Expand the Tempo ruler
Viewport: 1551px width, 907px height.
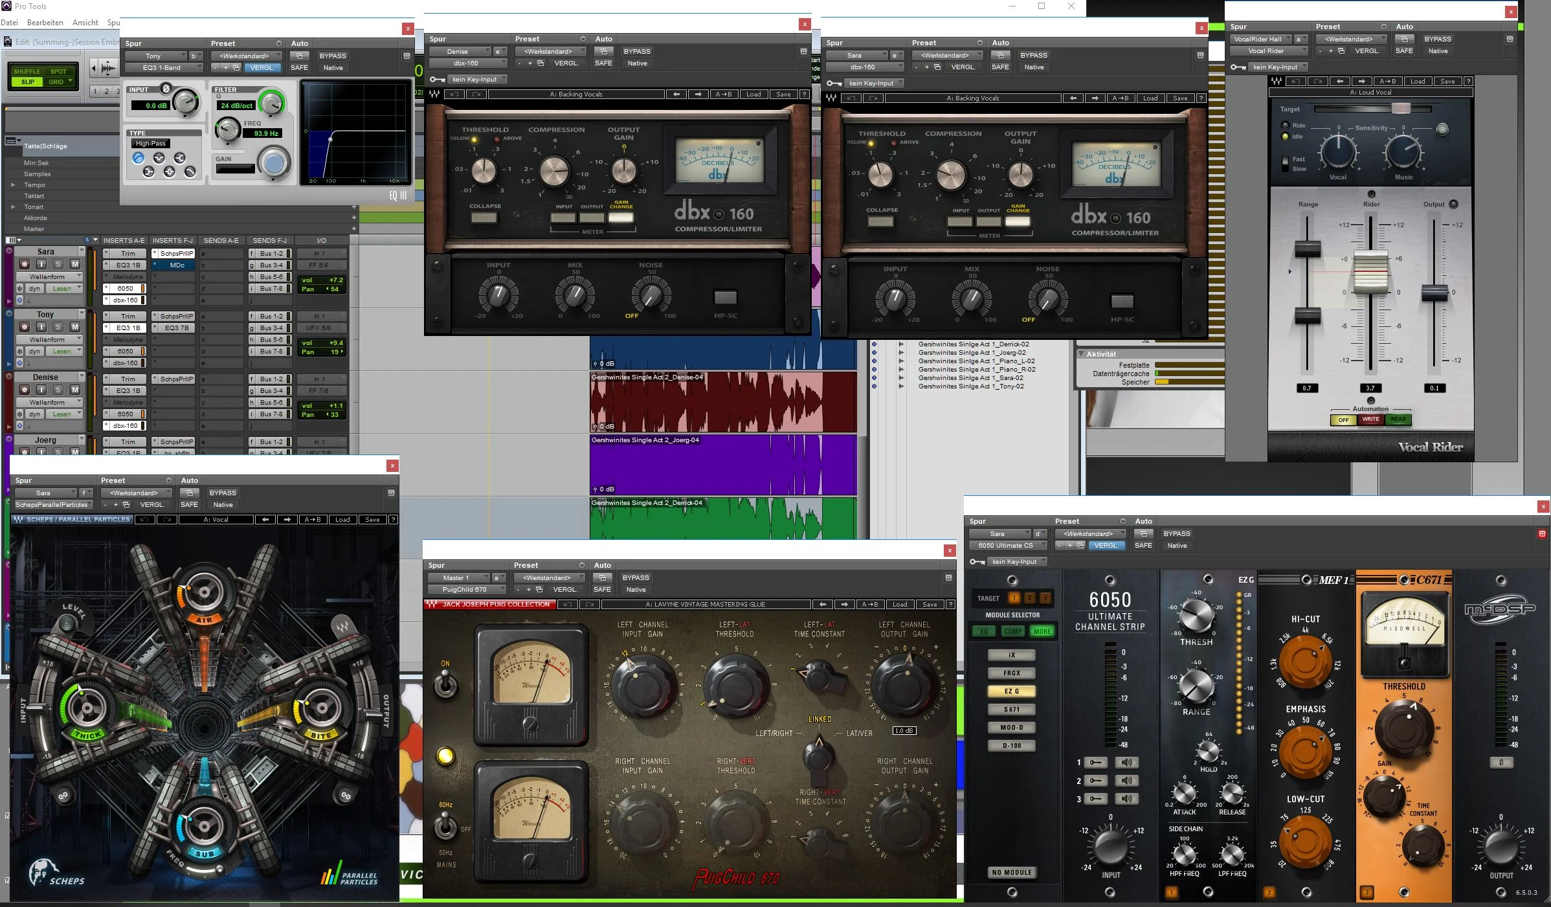tap(13, 185)
